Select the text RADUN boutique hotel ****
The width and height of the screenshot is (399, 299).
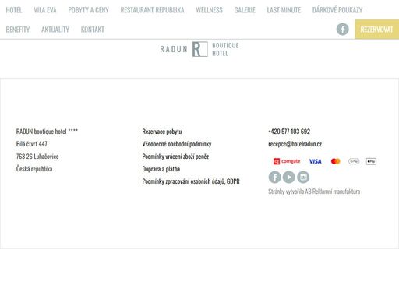47,132
